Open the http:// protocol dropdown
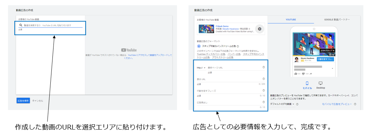This screenshot has width=377, height=140. pyautogui.click(x=201, y=68)
